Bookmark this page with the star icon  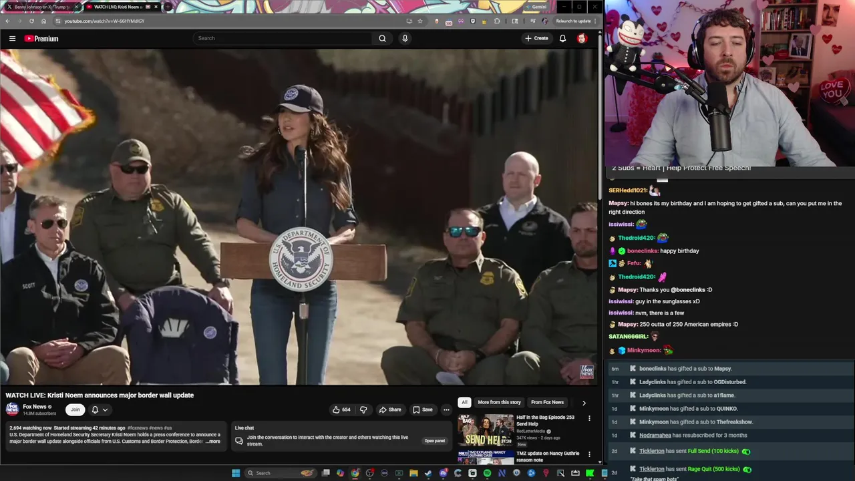419,21
